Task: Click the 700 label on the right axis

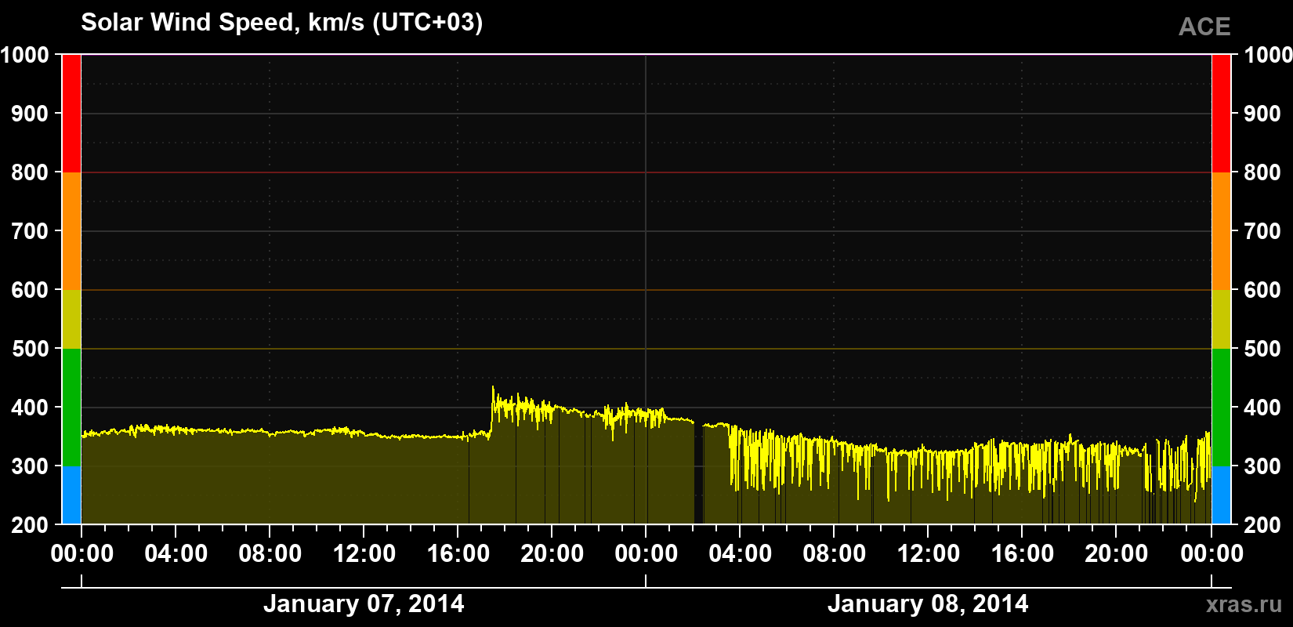Action: point(1263,231)
